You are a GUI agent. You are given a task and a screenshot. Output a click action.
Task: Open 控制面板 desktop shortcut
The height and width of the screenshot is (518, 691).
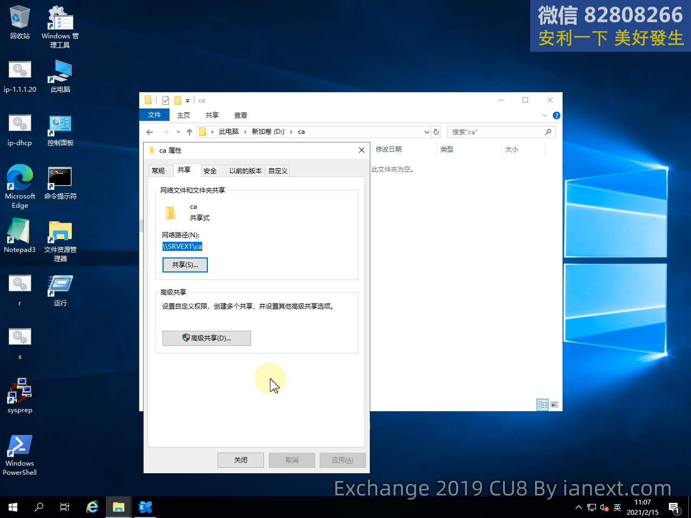[60, 130]
